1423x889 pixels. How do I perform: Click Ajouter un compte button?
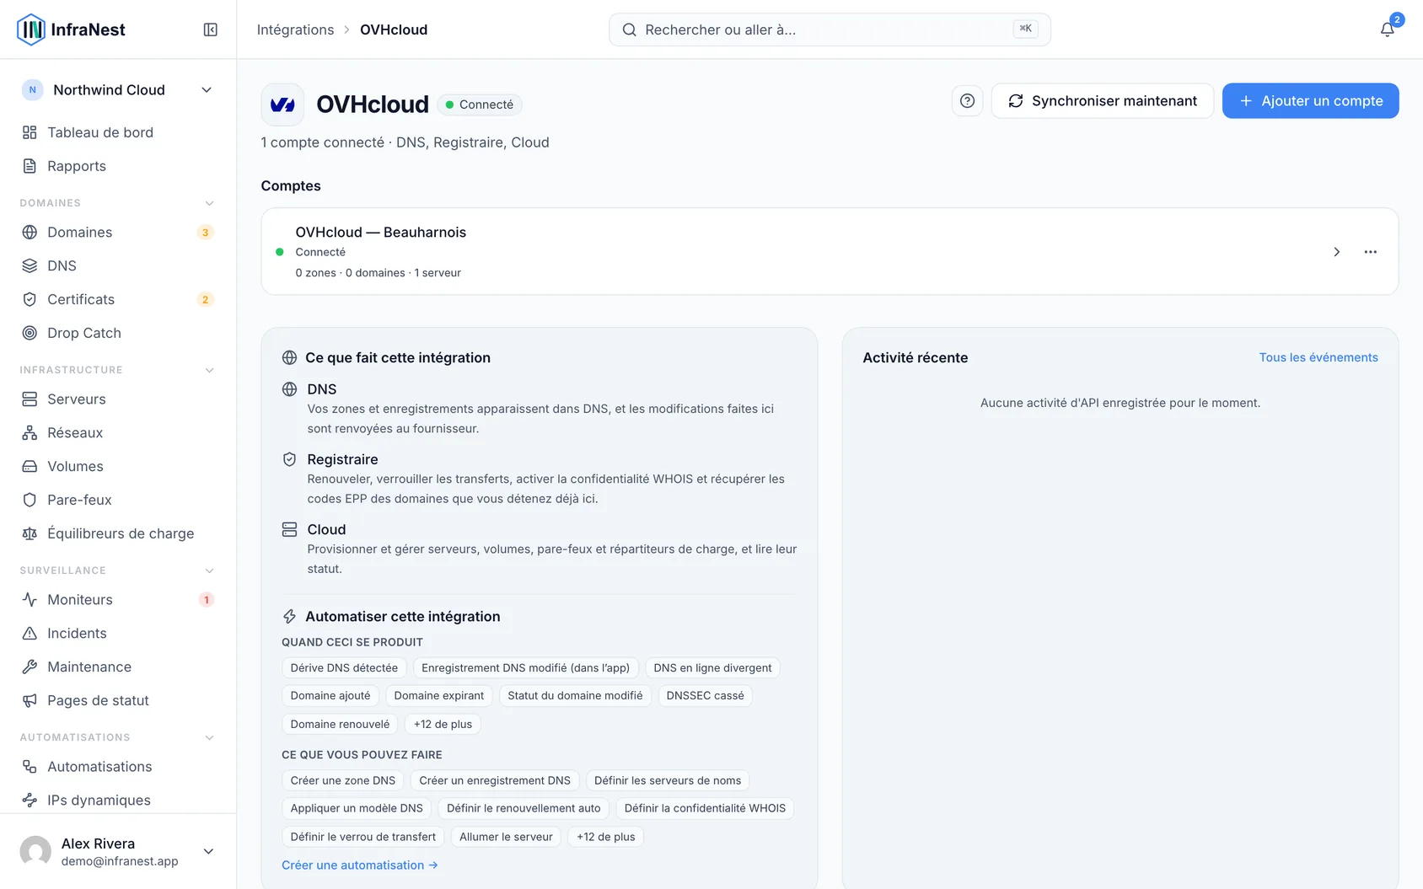coord(1310,101)
